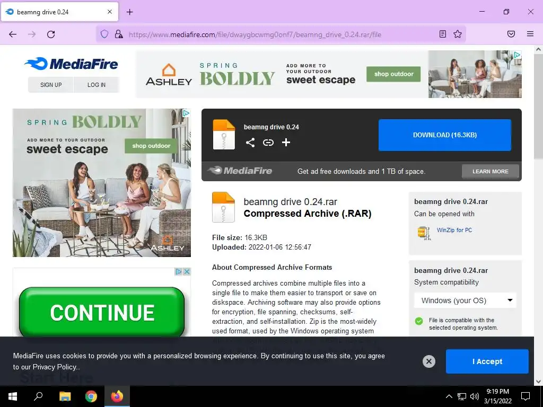The height and width of the screenshot is (407, 543).
Task: Click the scroll up arrow
Action: (538, 49)
